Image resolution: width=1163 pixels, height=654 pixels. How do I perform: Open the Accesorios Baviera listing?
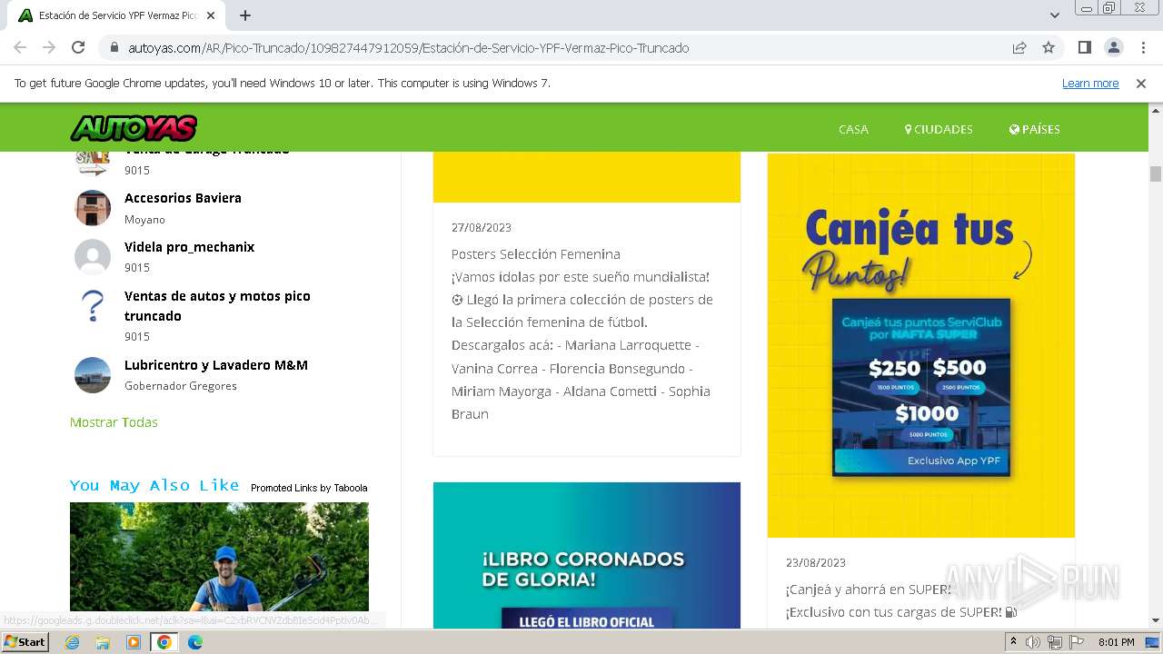click(x=183, y=198)
